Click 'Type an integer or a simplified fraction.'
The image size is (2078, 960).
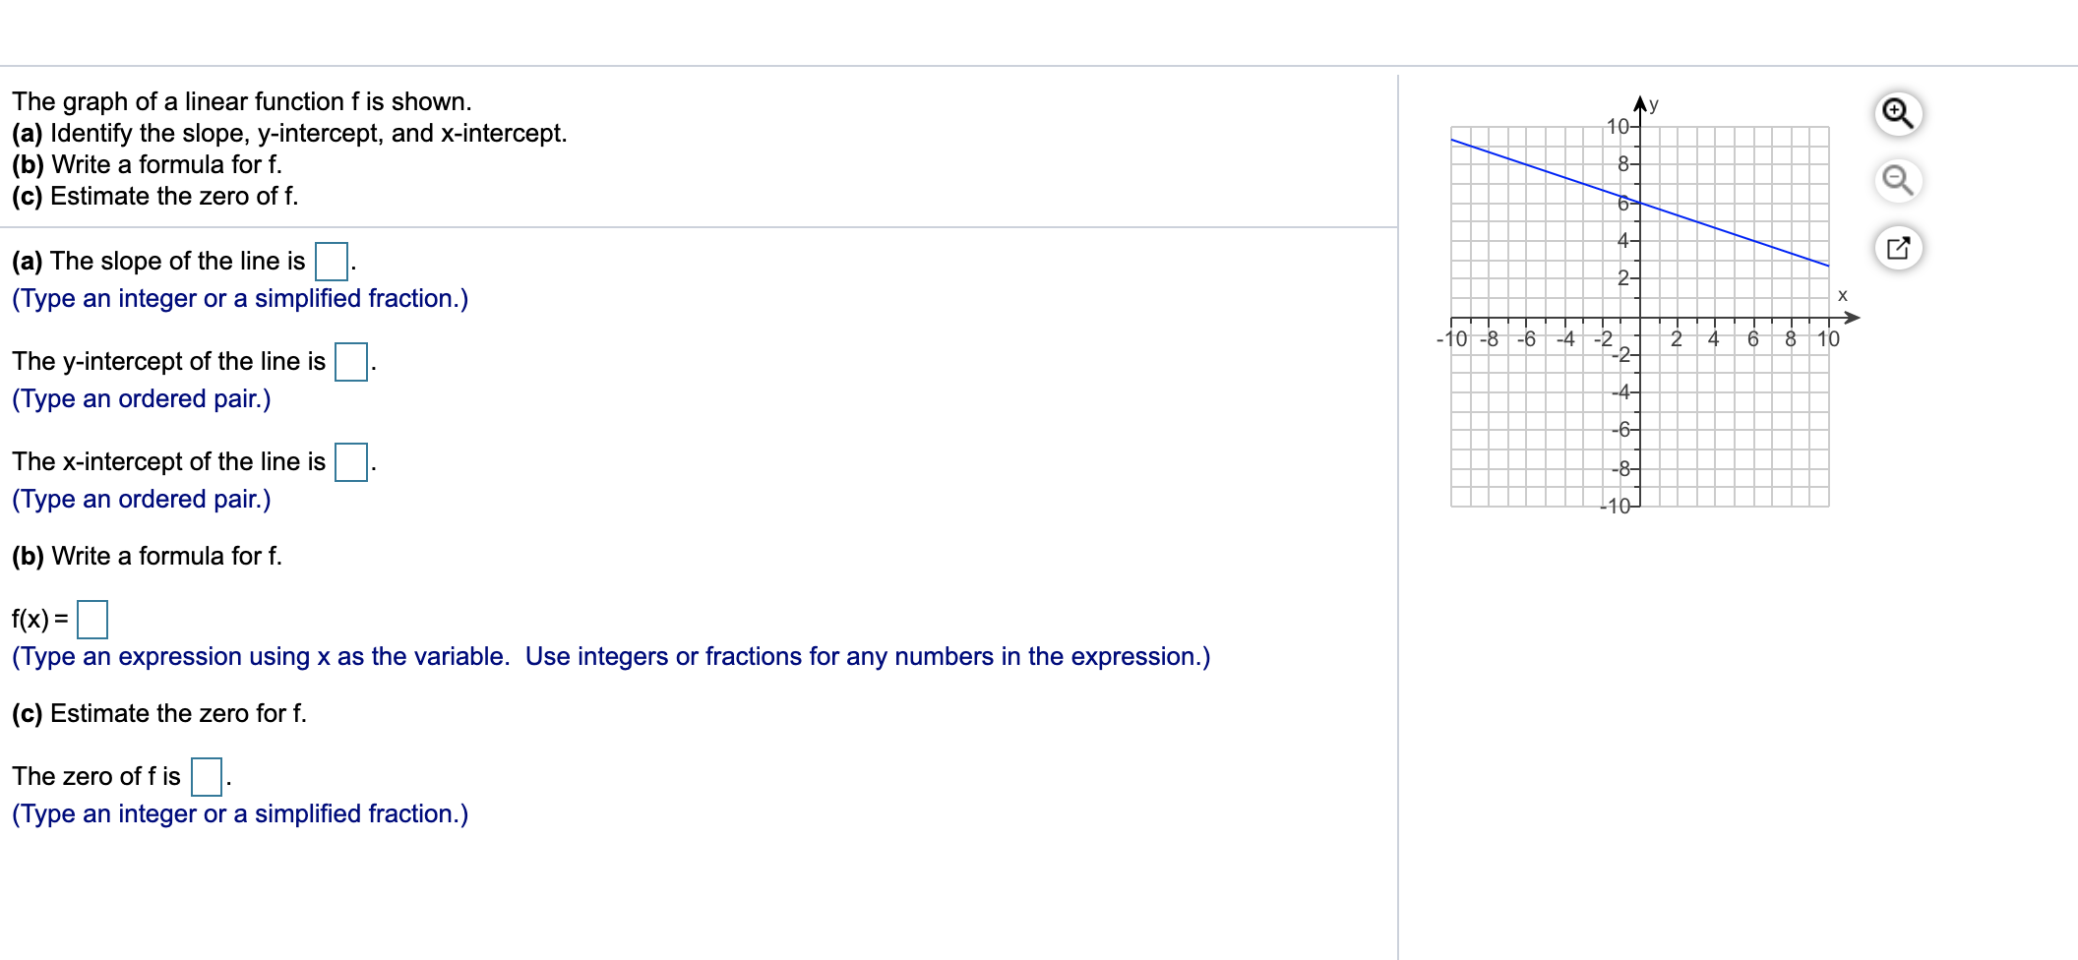click(x=239, y=298)
